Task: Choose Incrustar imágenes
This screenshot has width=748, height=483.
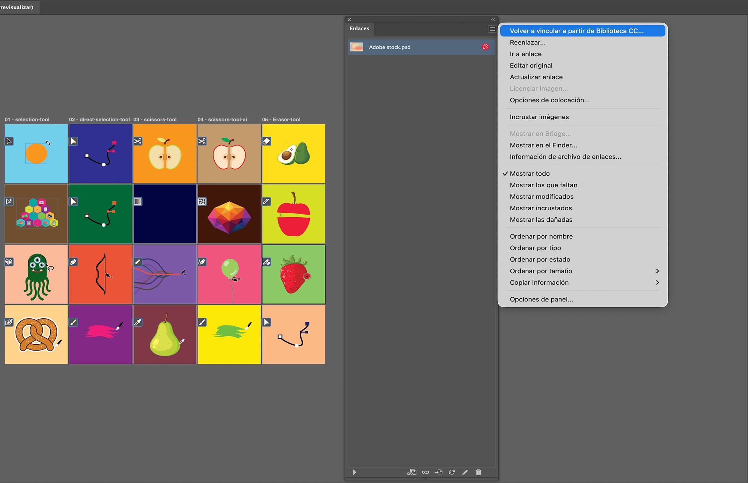Action: pos(582,117)
